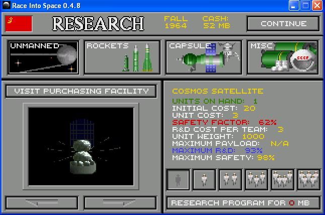Click the INITIAL COST: 20 line

point(214,108)
